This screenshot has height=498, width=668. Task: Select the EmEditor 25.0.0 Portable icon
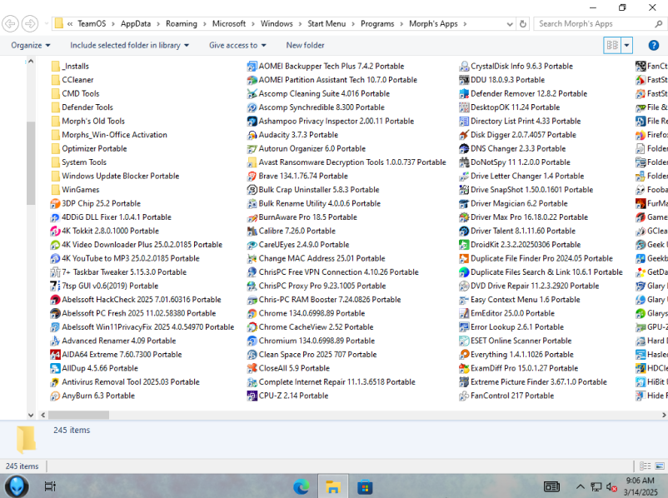click(x=464, y=313)
